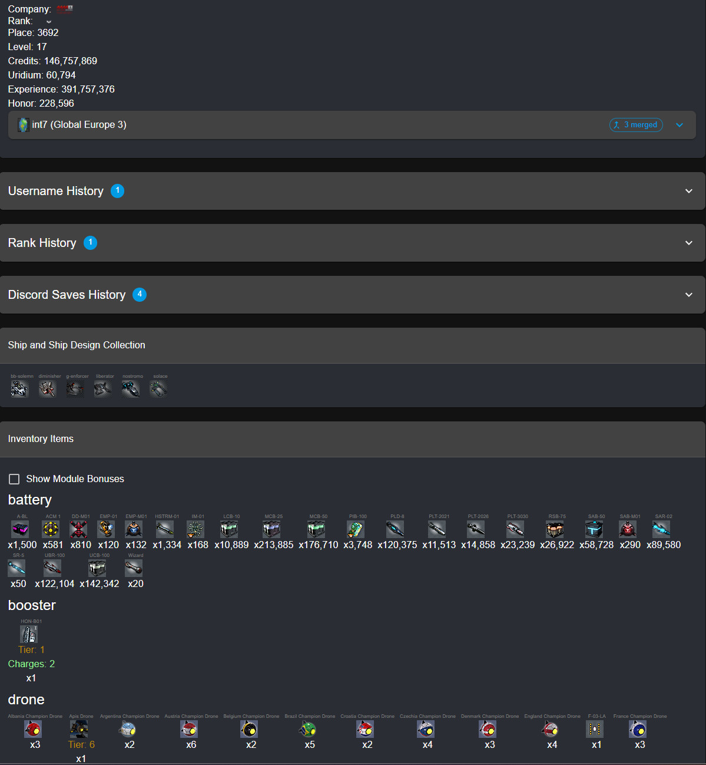This screenshot has width=706, height=765.
Task: Click the 3 merged badge
Action: click(636, 125)
